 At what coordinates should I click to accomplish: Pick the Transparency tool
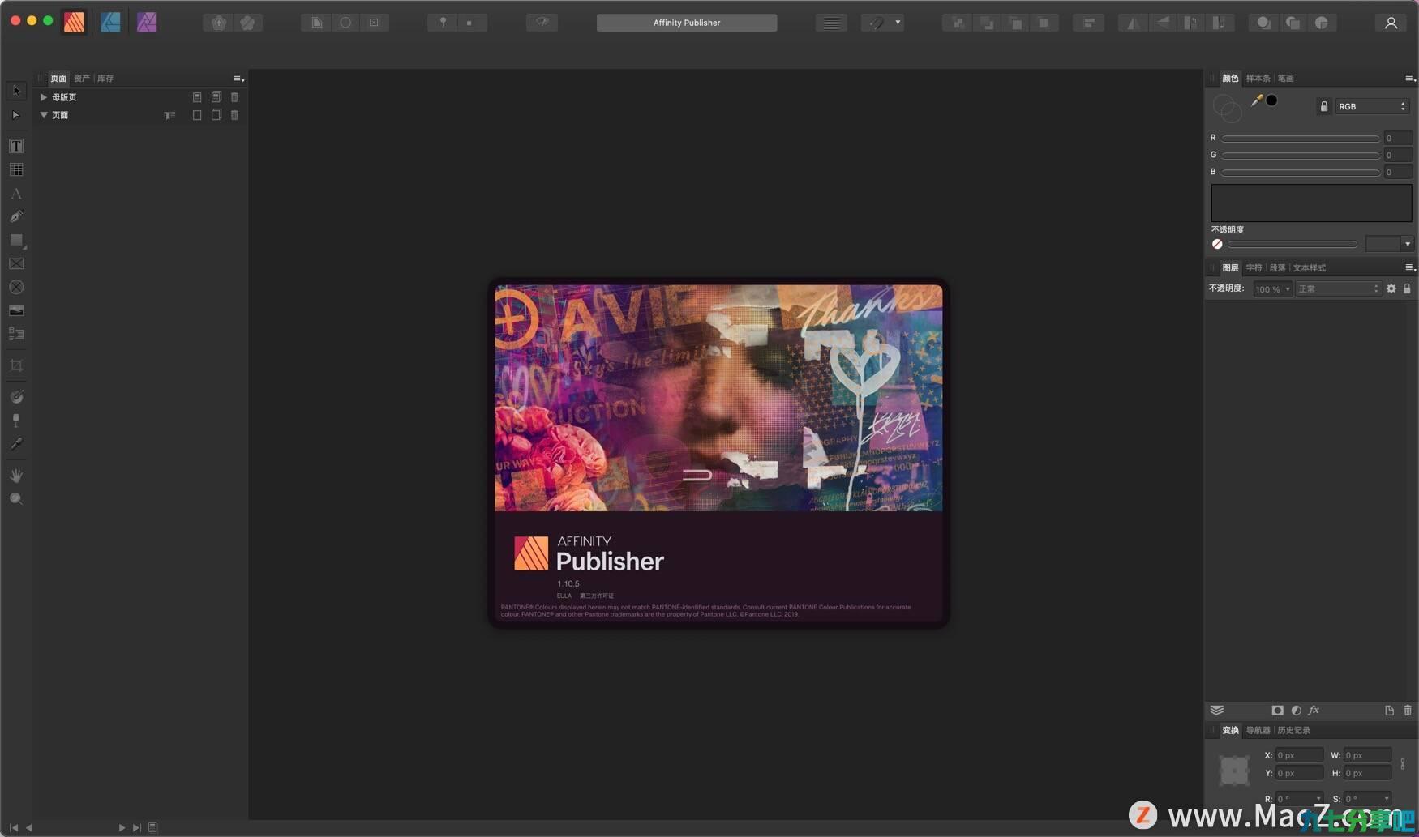pos(16,420)
